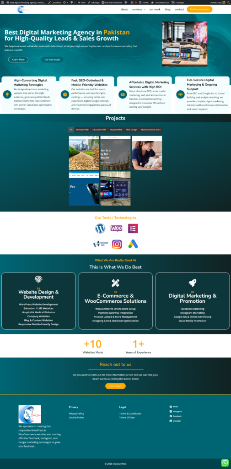
Task: Open Site Kit in the admin bar
Action: (144, 2)
